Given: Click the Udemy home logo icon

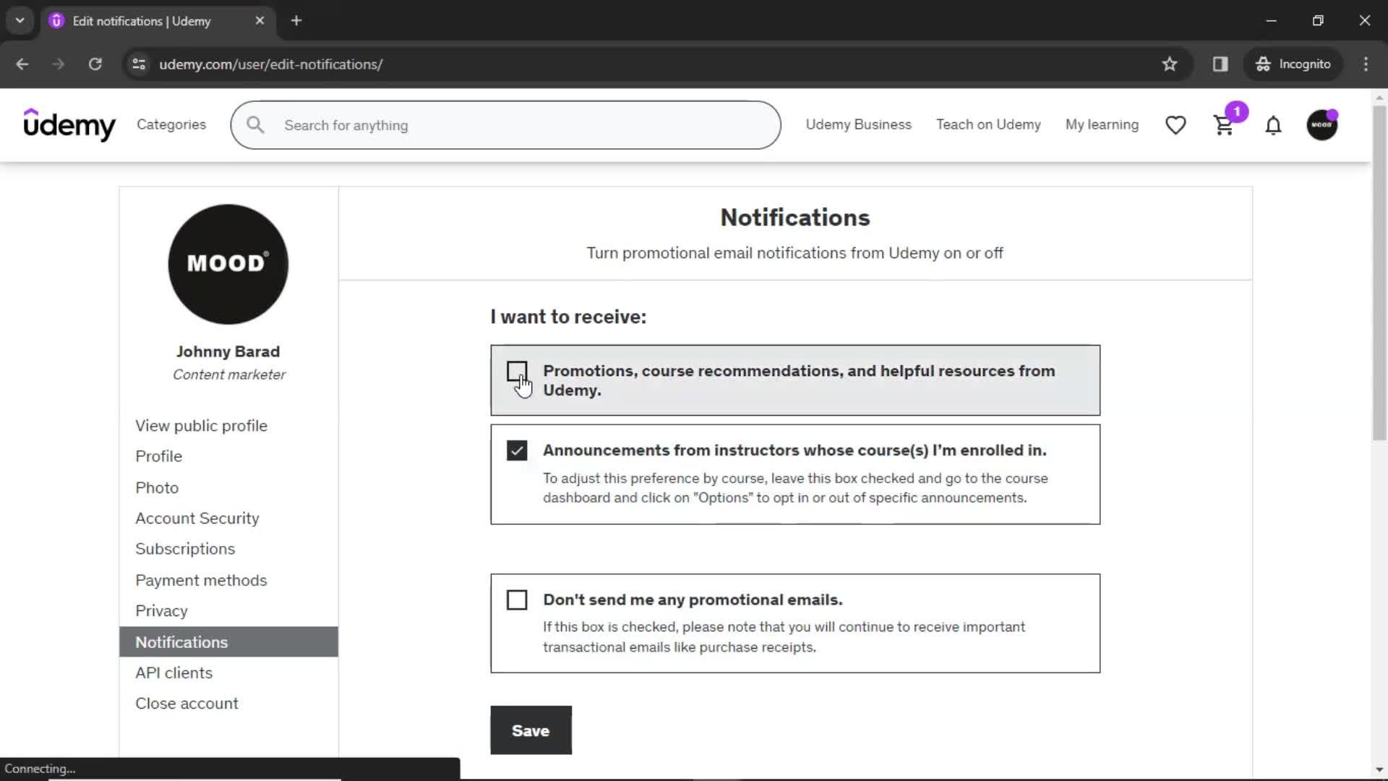Looking at the screenshot, I should coord(69,124).
